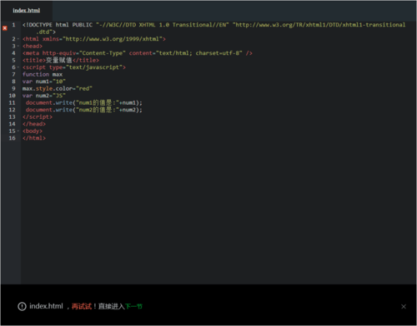This screenshot has height=326, width=417.
Task: Click the var num1="10" line
Action: tap(44, 81)
